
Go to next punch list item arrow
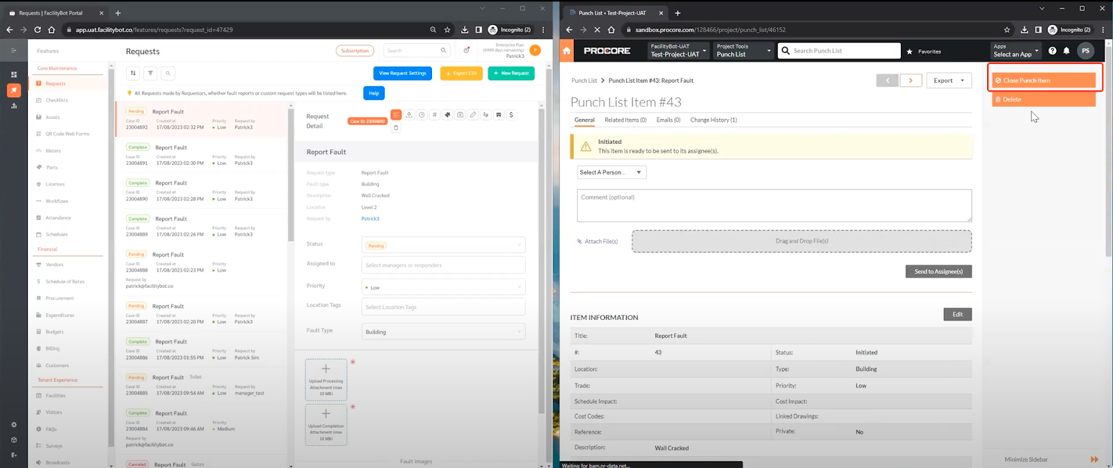coord(911,81)
